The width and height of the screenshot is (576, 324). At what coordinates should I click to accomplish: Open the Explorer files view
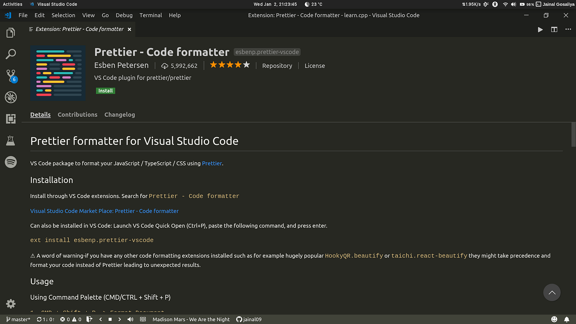click(x=11, y=32)
